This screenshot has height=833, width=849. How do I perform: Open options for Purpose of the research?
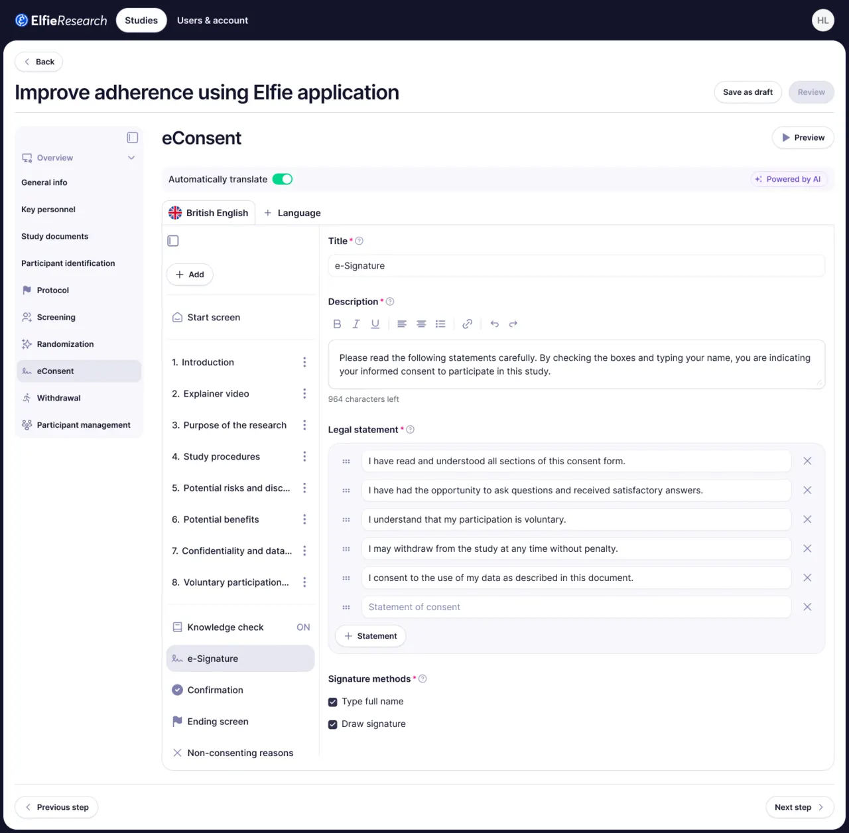point(304,425)
